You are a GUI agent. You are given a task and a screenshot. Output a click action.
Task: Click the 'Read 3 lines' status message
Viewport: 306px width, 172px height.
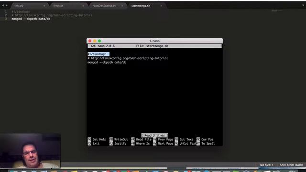(154, 135)
